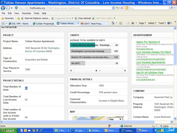Click the Print icon in the command bar
The image size is (177, 133).
[133, 23]
